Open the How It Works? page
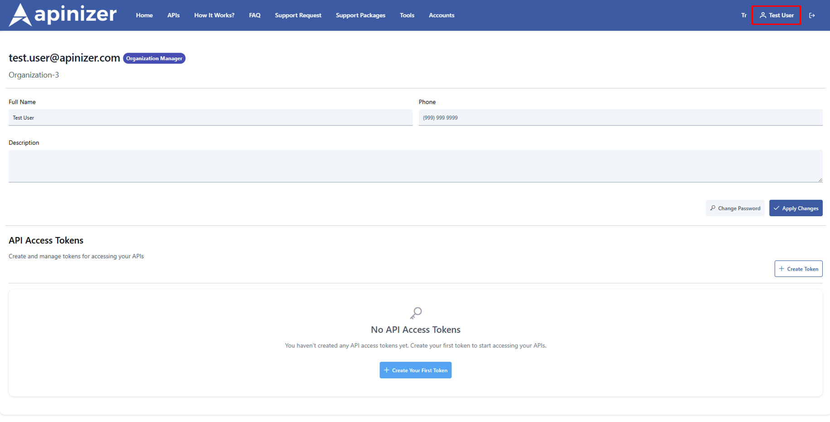 click(x=214, y=15)
